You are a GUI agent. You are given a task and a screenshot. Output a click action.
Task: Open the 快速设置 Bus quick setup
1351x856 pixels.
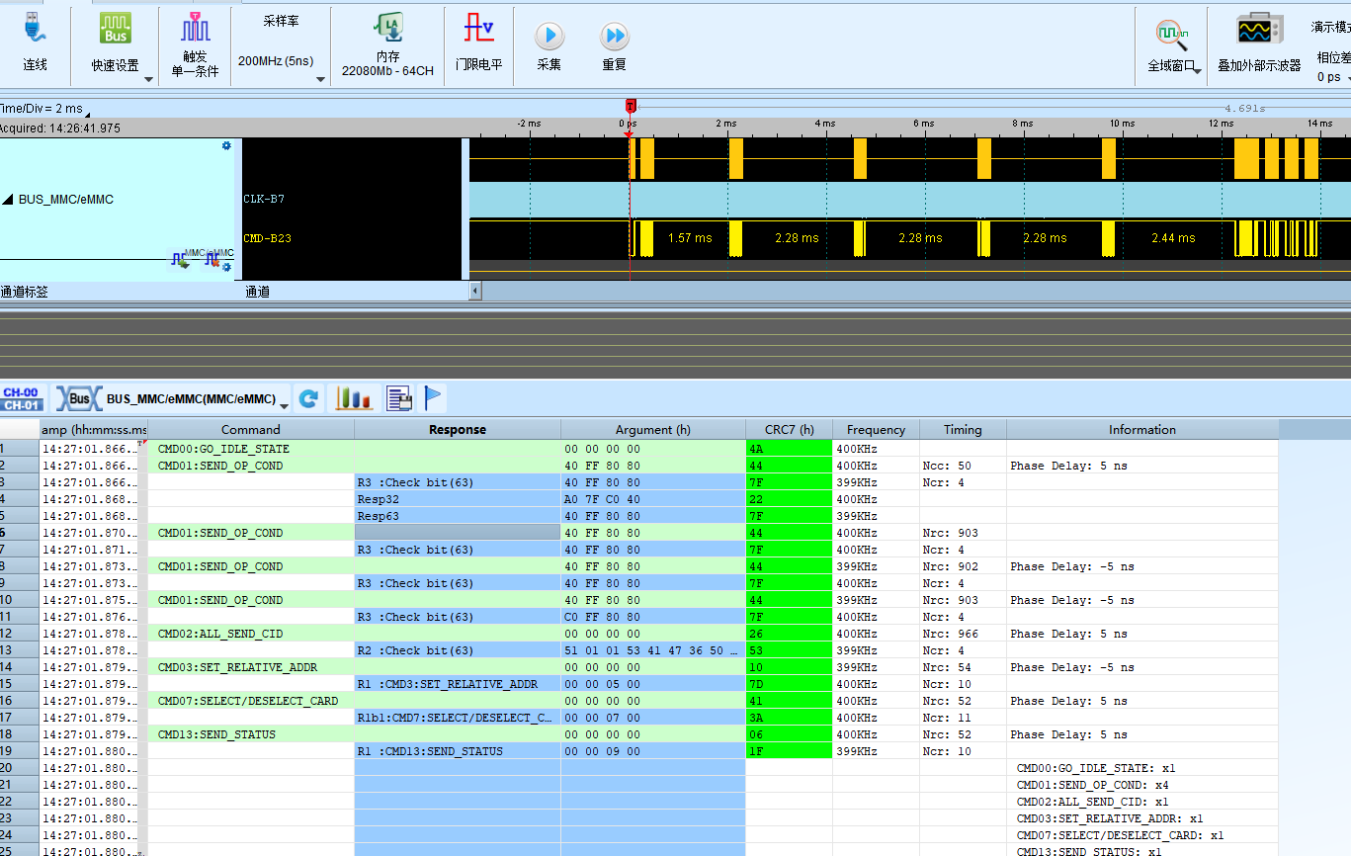[115, 42]
